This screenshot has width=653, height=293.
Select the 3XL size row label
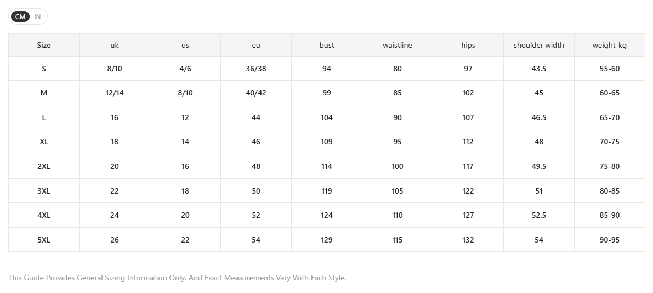(44, 191)
